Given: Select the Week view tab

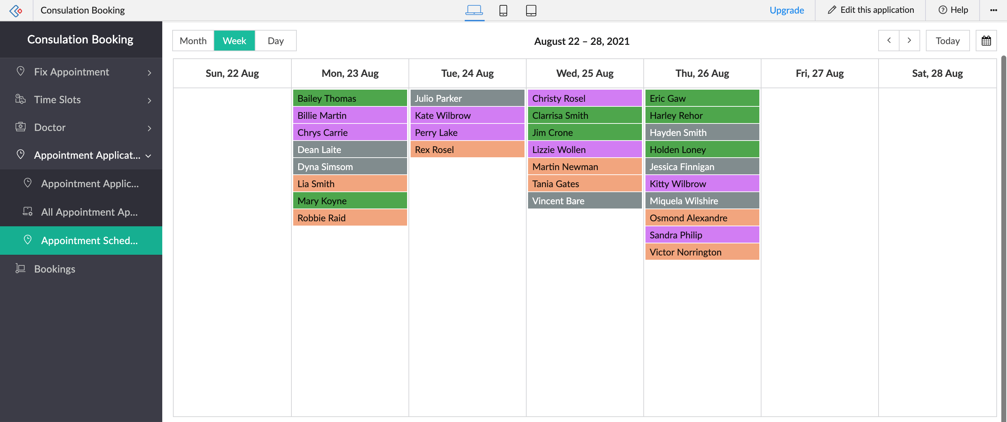Looking at the screenshot, I should [x=234, y=41].
